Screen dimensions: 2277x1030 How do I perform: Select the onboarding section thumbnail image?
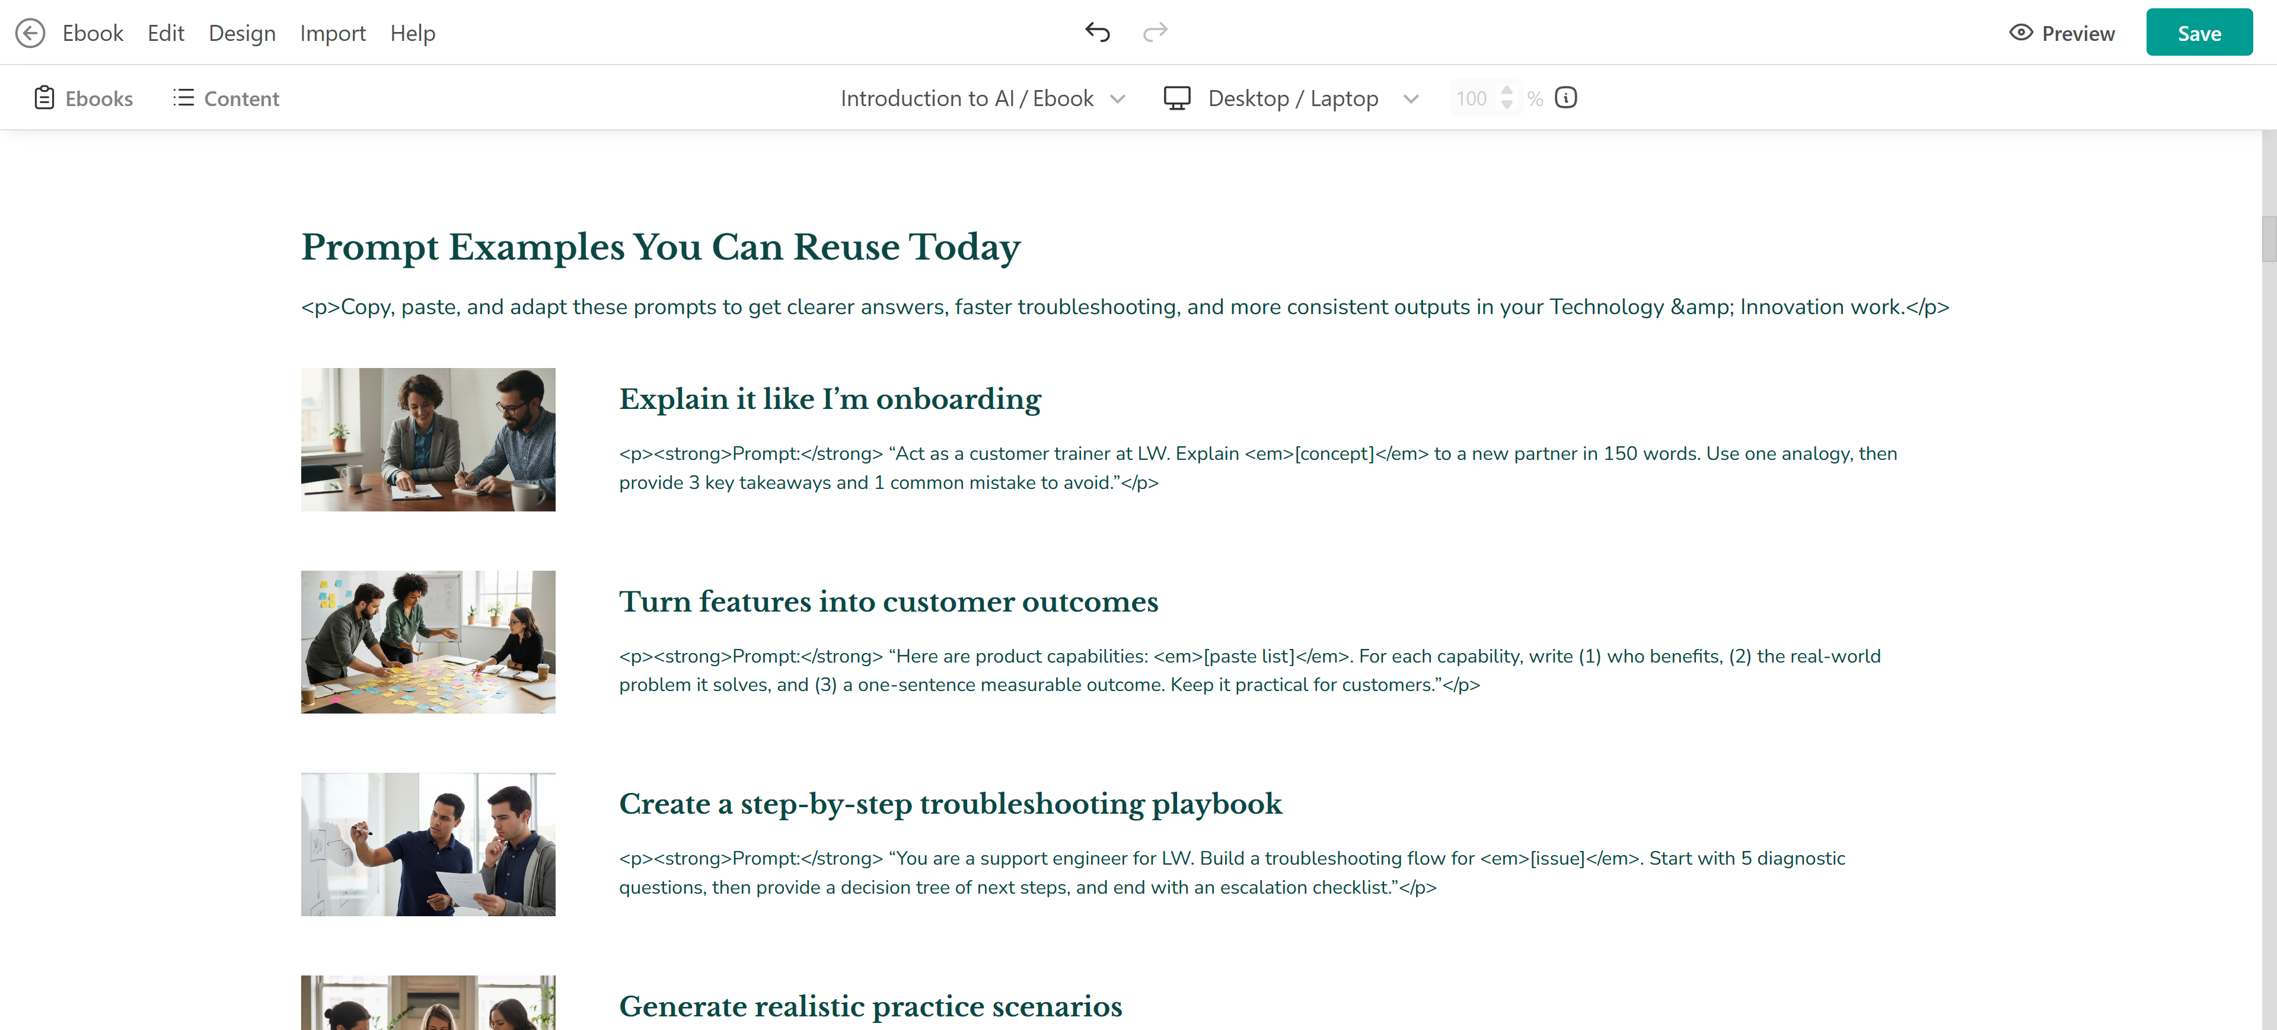click(428, 439)
